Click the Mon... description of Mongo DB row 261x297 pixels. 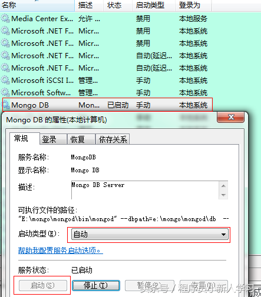(x=89, y=105)
